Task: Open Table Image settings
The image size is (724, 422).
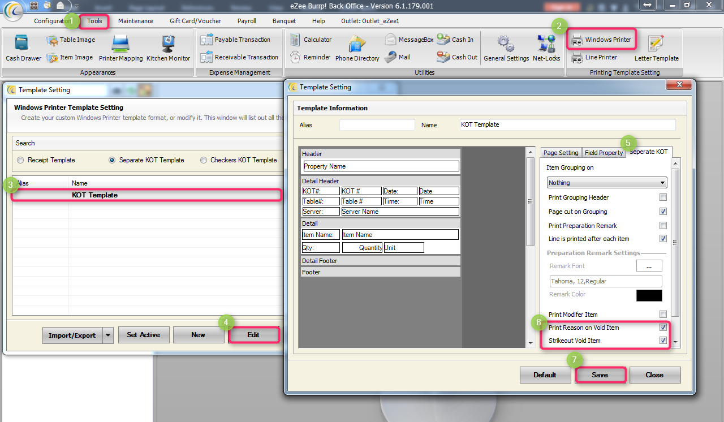Action: (71, 40)
